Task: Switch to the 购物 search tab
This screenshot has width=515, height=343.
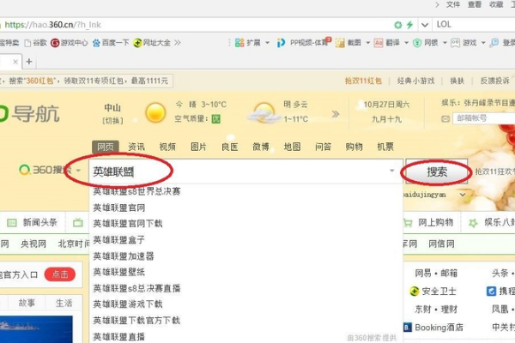Action: pyautogui.click(x=354, y=147)
